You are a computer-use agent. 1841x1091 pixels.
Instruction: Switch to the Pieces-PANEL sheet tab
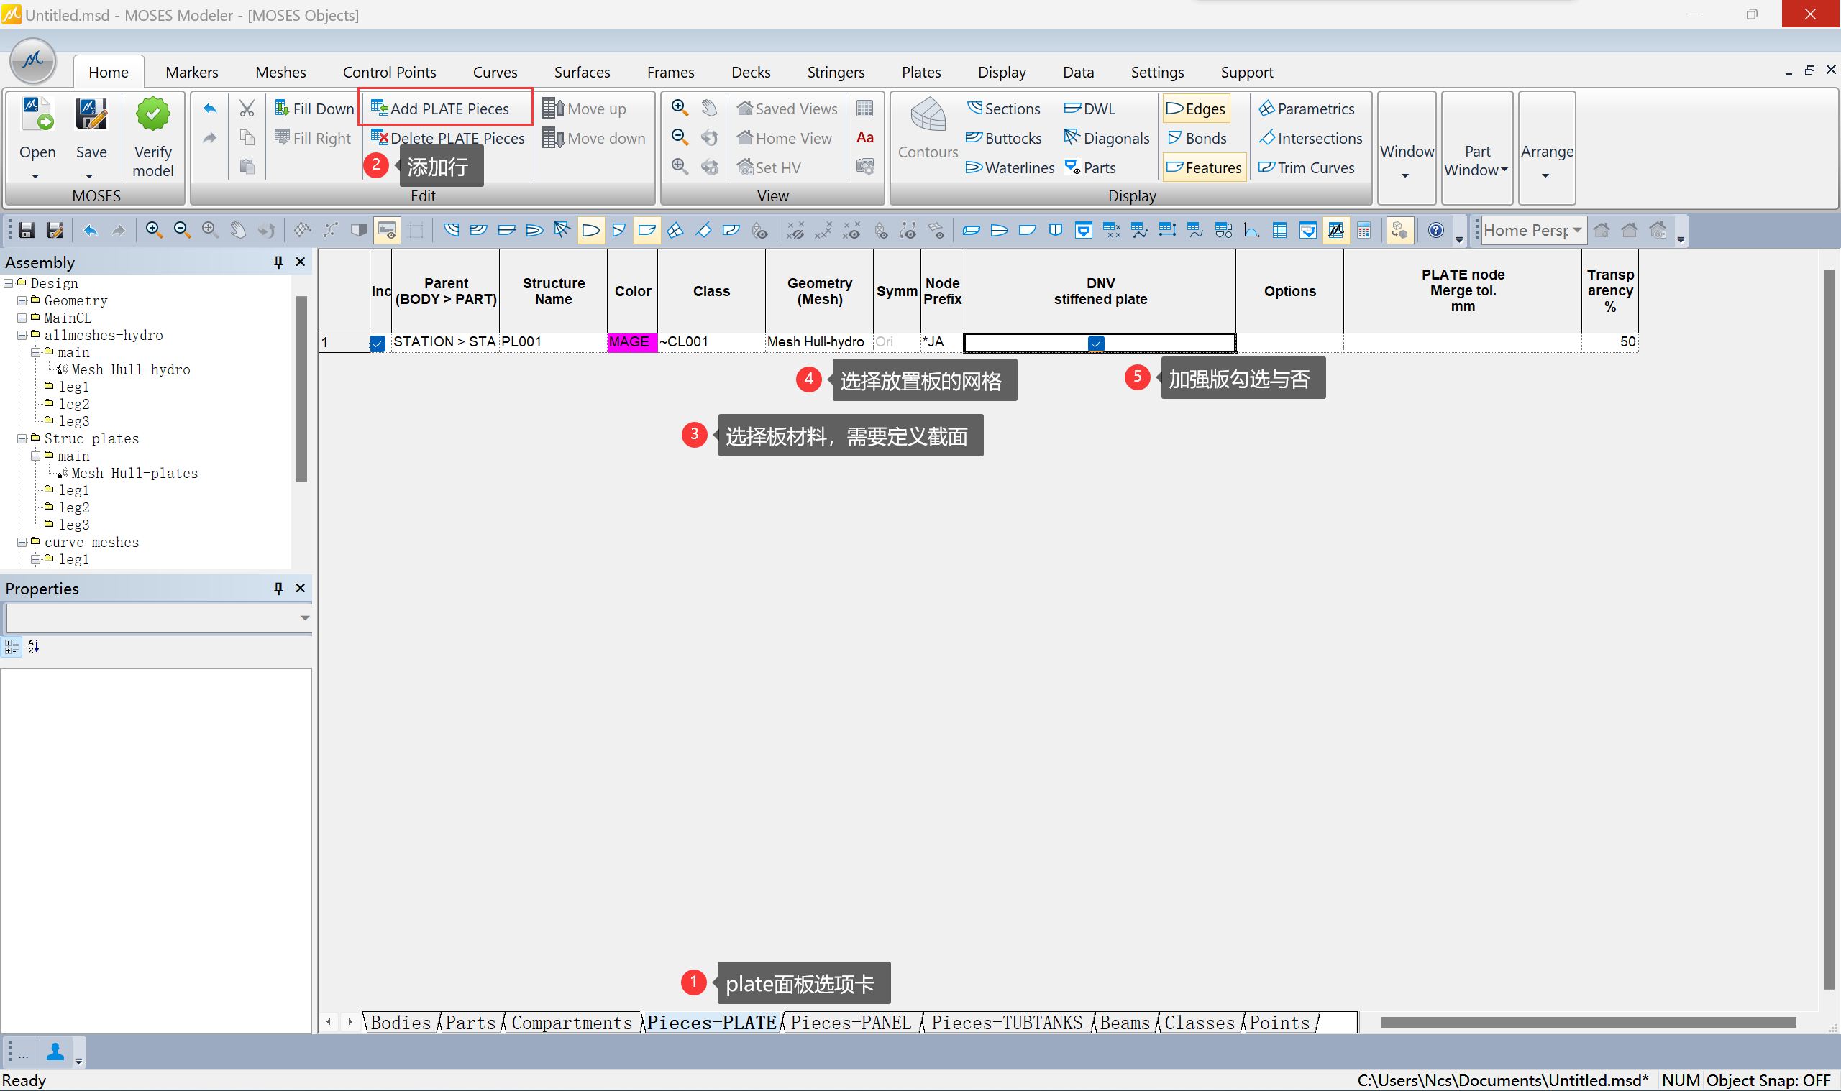click(x=850, y=1023)
